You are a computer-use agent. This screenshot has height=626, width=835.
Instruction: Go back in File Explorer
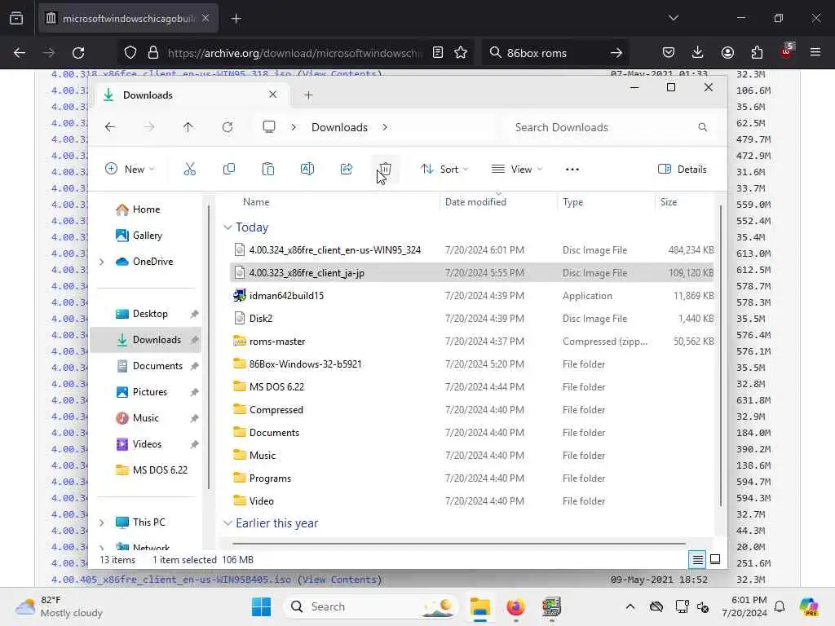(x=110, y=127)
